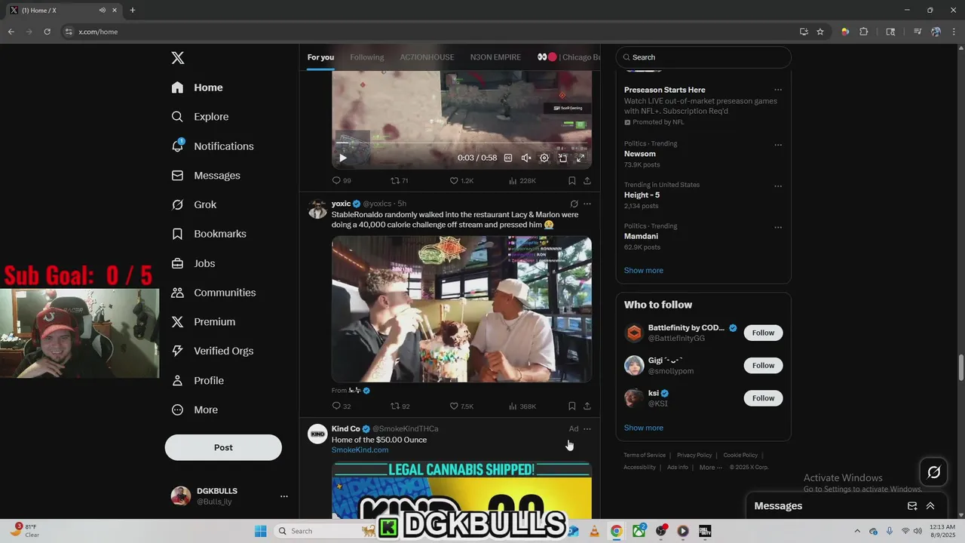The image size is (965, 543).
Task: Open the yoxic restaurant clip thumbnail
Action: 461,309
